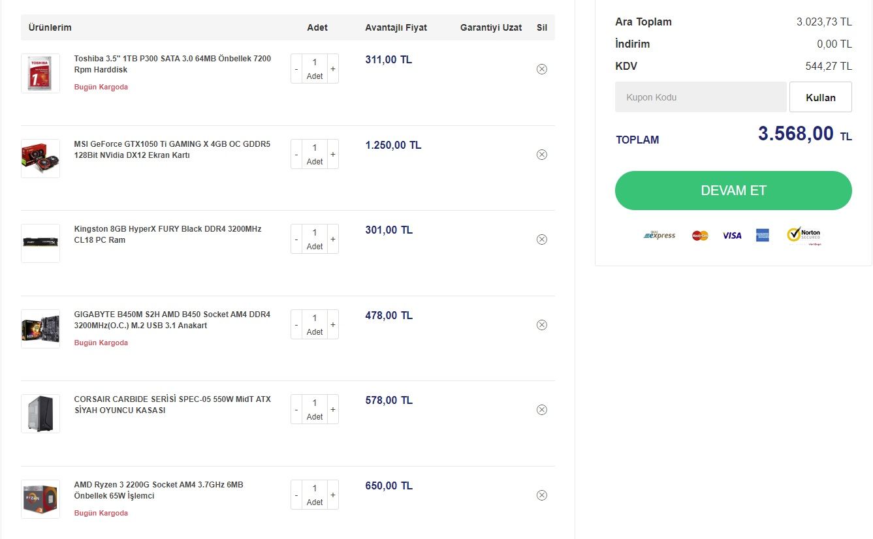The height and width of the screenshot is (539, 873).
Task: Click the Norton Secured badge icon
Action: [804, 236]
